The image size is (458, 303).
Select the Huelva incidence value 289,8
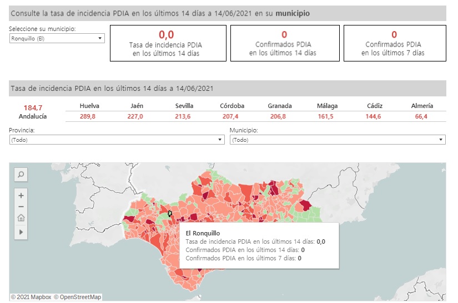[88, 116]
